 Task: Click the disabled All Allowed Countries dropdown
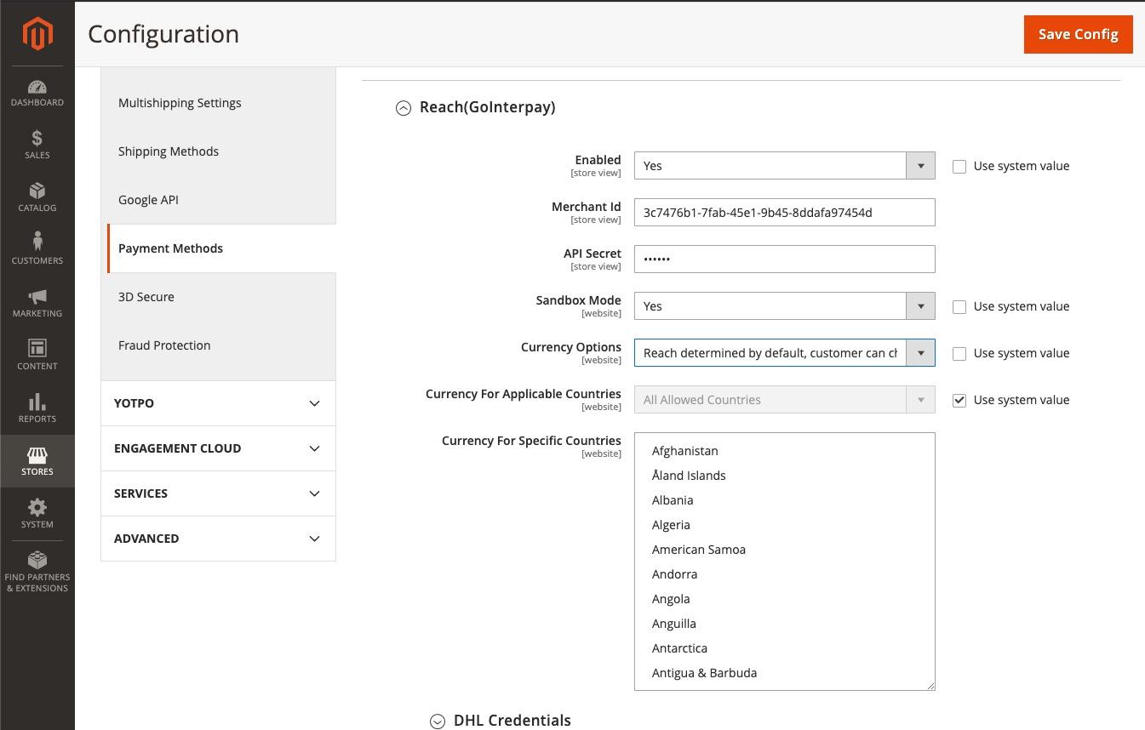(784, 400)
